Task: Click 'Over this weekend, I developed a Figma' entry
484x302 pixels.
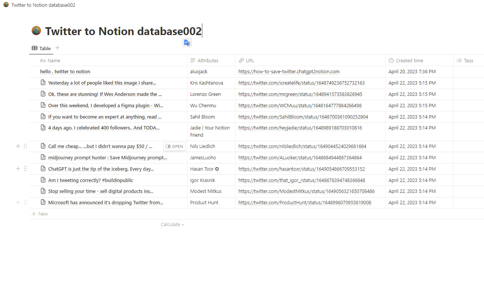Action: pos(106,105)
